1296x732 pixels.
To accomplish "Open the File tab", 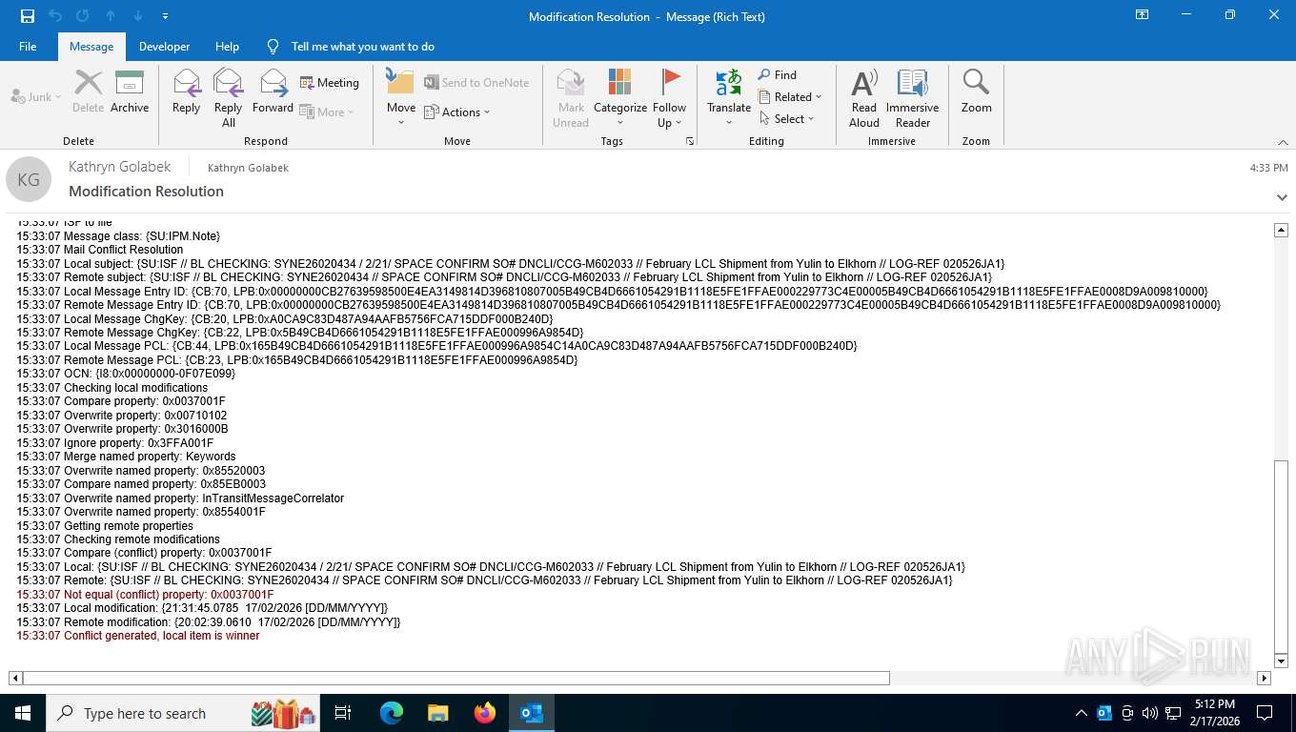I will point(28,46).
